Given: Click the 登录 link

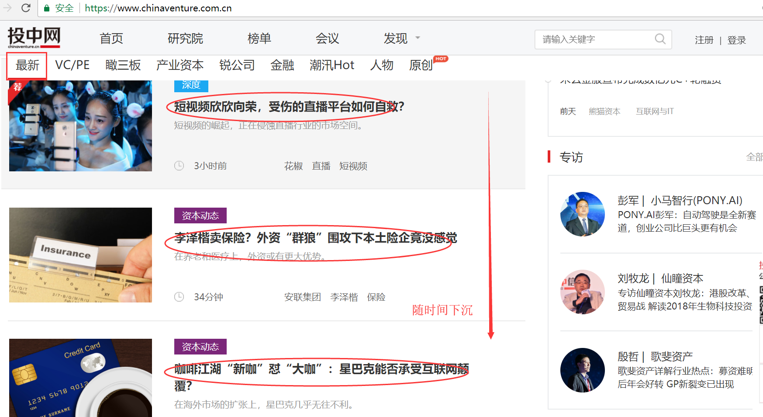Looking at the screenshot, I should click(737, 40).
